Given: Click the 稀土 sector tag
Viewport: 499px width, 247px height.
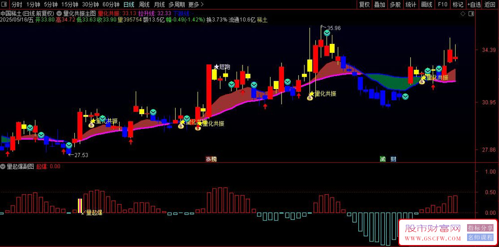Looking at the screenshot, I should click(262, 20).
